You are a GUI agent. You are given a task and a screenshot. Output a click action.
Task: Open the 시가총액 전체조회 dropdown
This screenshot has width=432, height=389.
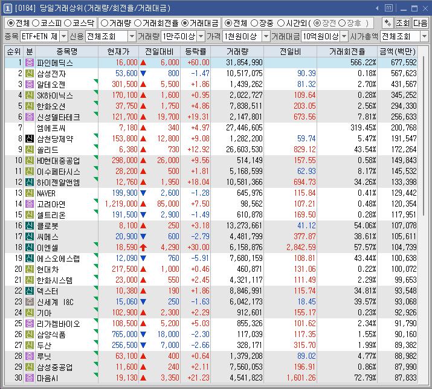[424, 36]
